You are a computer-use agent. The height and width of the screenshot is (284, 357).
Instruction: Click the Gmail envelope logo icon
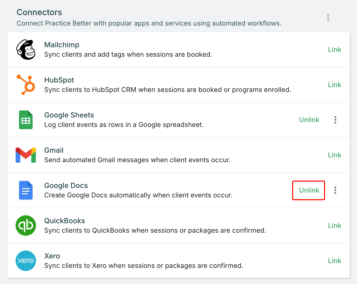[26, 155]
